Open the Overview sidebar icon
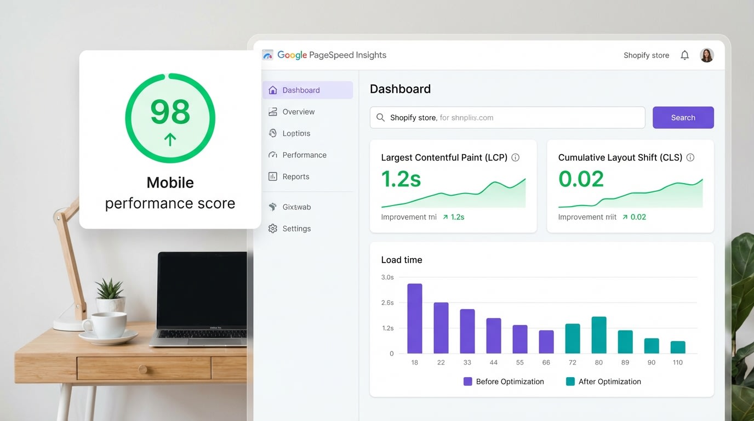Viewport: 754px width, 421px height. click(x=272, y=111)
